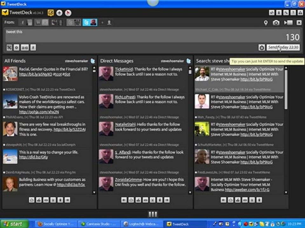Move the Direct Messages column right with the arrow icon
The height and width of the screenshot is (228, 305).
pyautogui.click(x=167, y=200)
